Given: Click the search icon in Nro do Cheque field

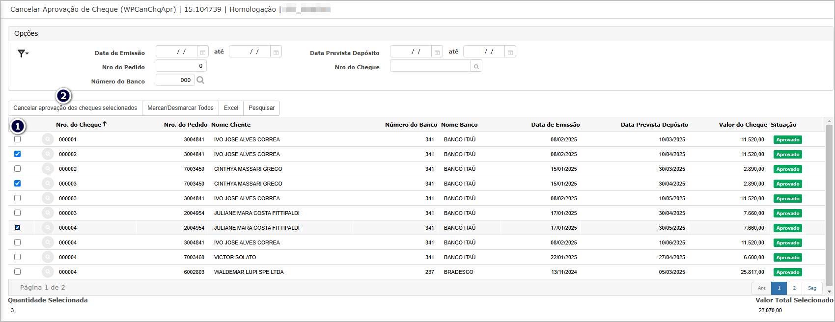Looking at the screenshot, I should 476,66.
